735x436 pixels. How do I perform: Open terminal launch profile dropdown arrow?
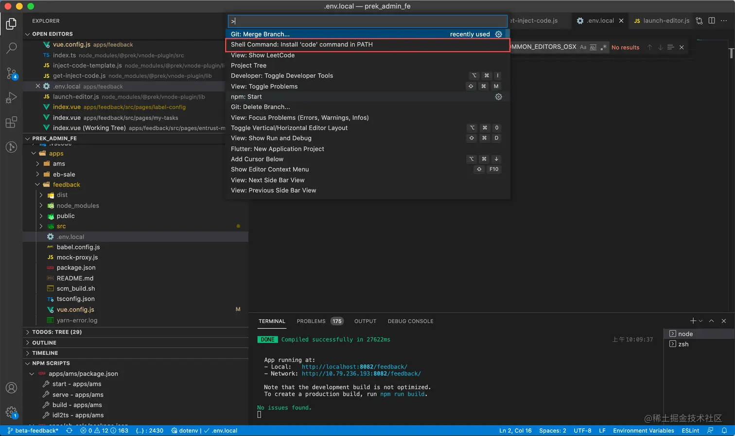700,321
